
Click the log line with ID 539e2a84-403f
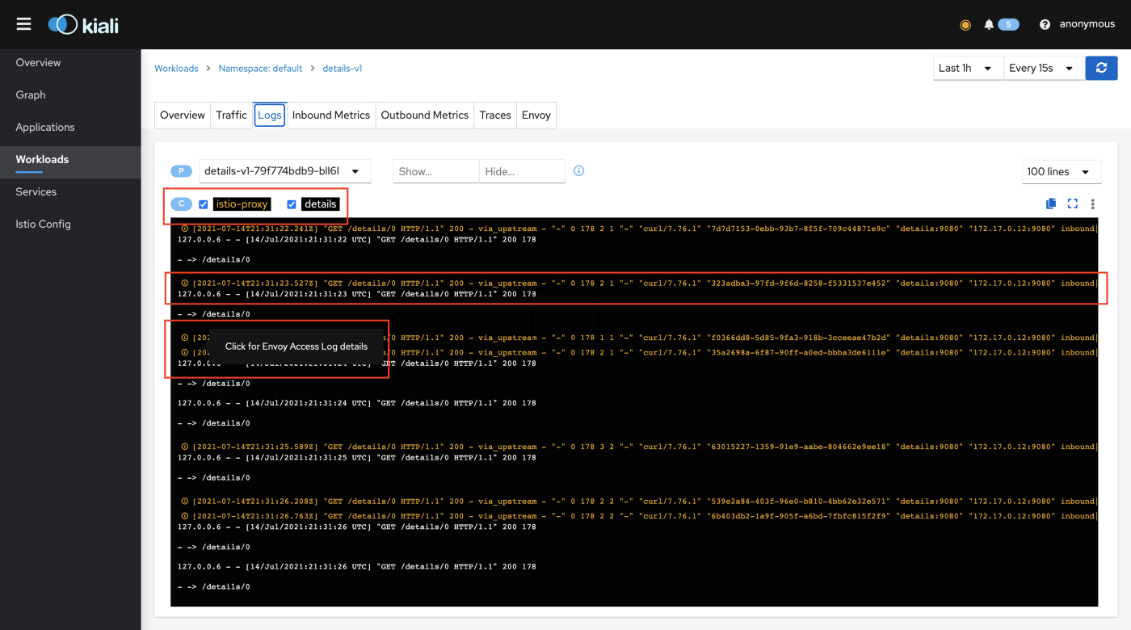pyautogui.click(x=638, y=501)
